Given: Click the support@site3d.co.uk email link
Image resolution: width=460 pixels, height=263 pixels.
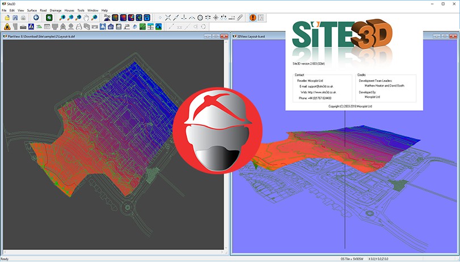Looking at the screenshot, I should click(x=320, y=87).
